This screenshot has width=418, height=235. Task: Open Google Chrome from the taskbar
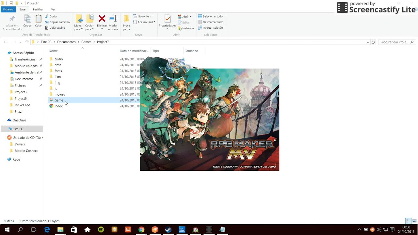141,230
